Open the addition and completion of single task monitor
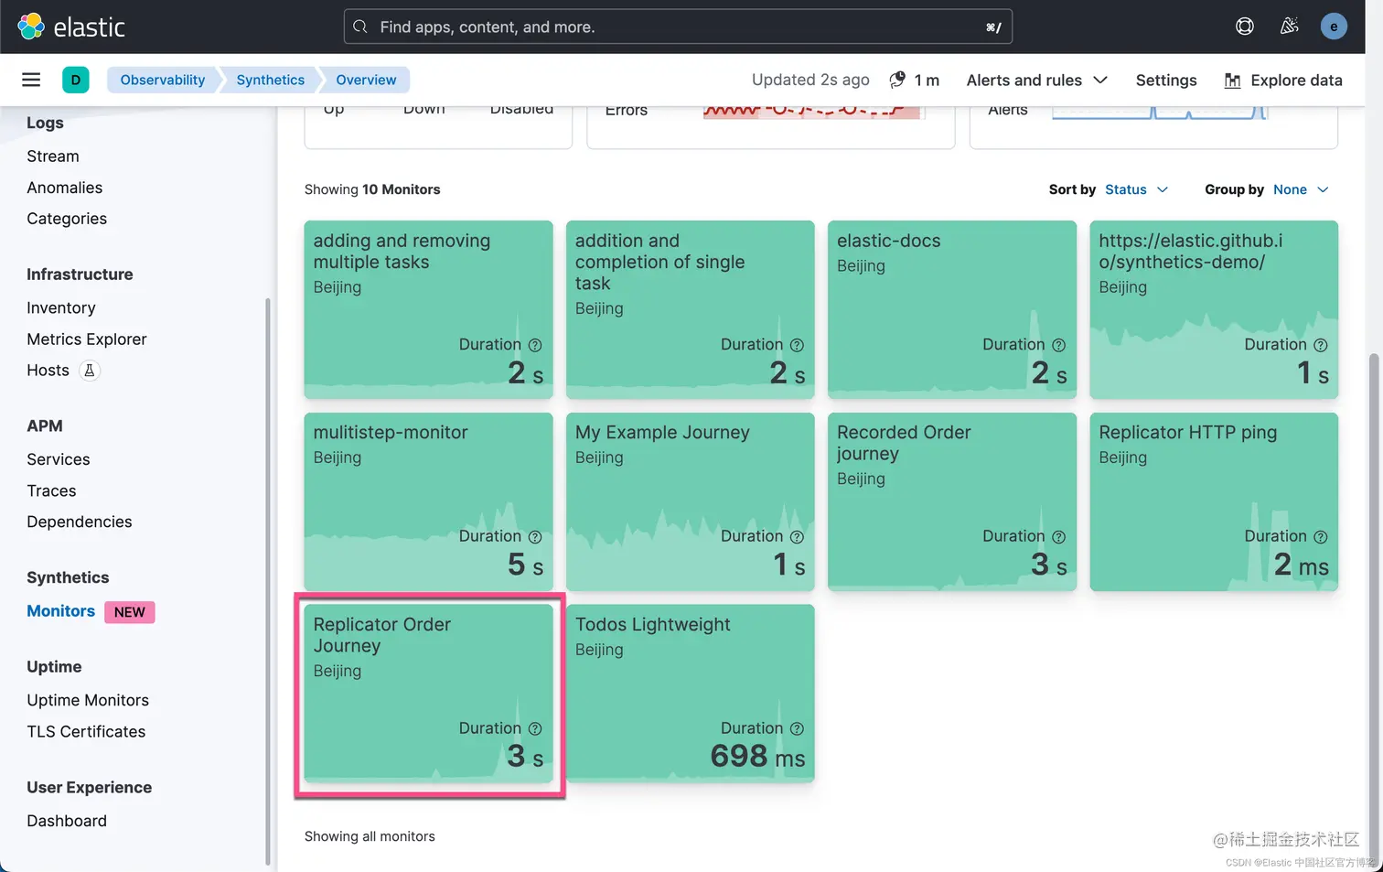The width and height of the screenshot is (1383, 872). pyautogui.click(x=690, y=309)
